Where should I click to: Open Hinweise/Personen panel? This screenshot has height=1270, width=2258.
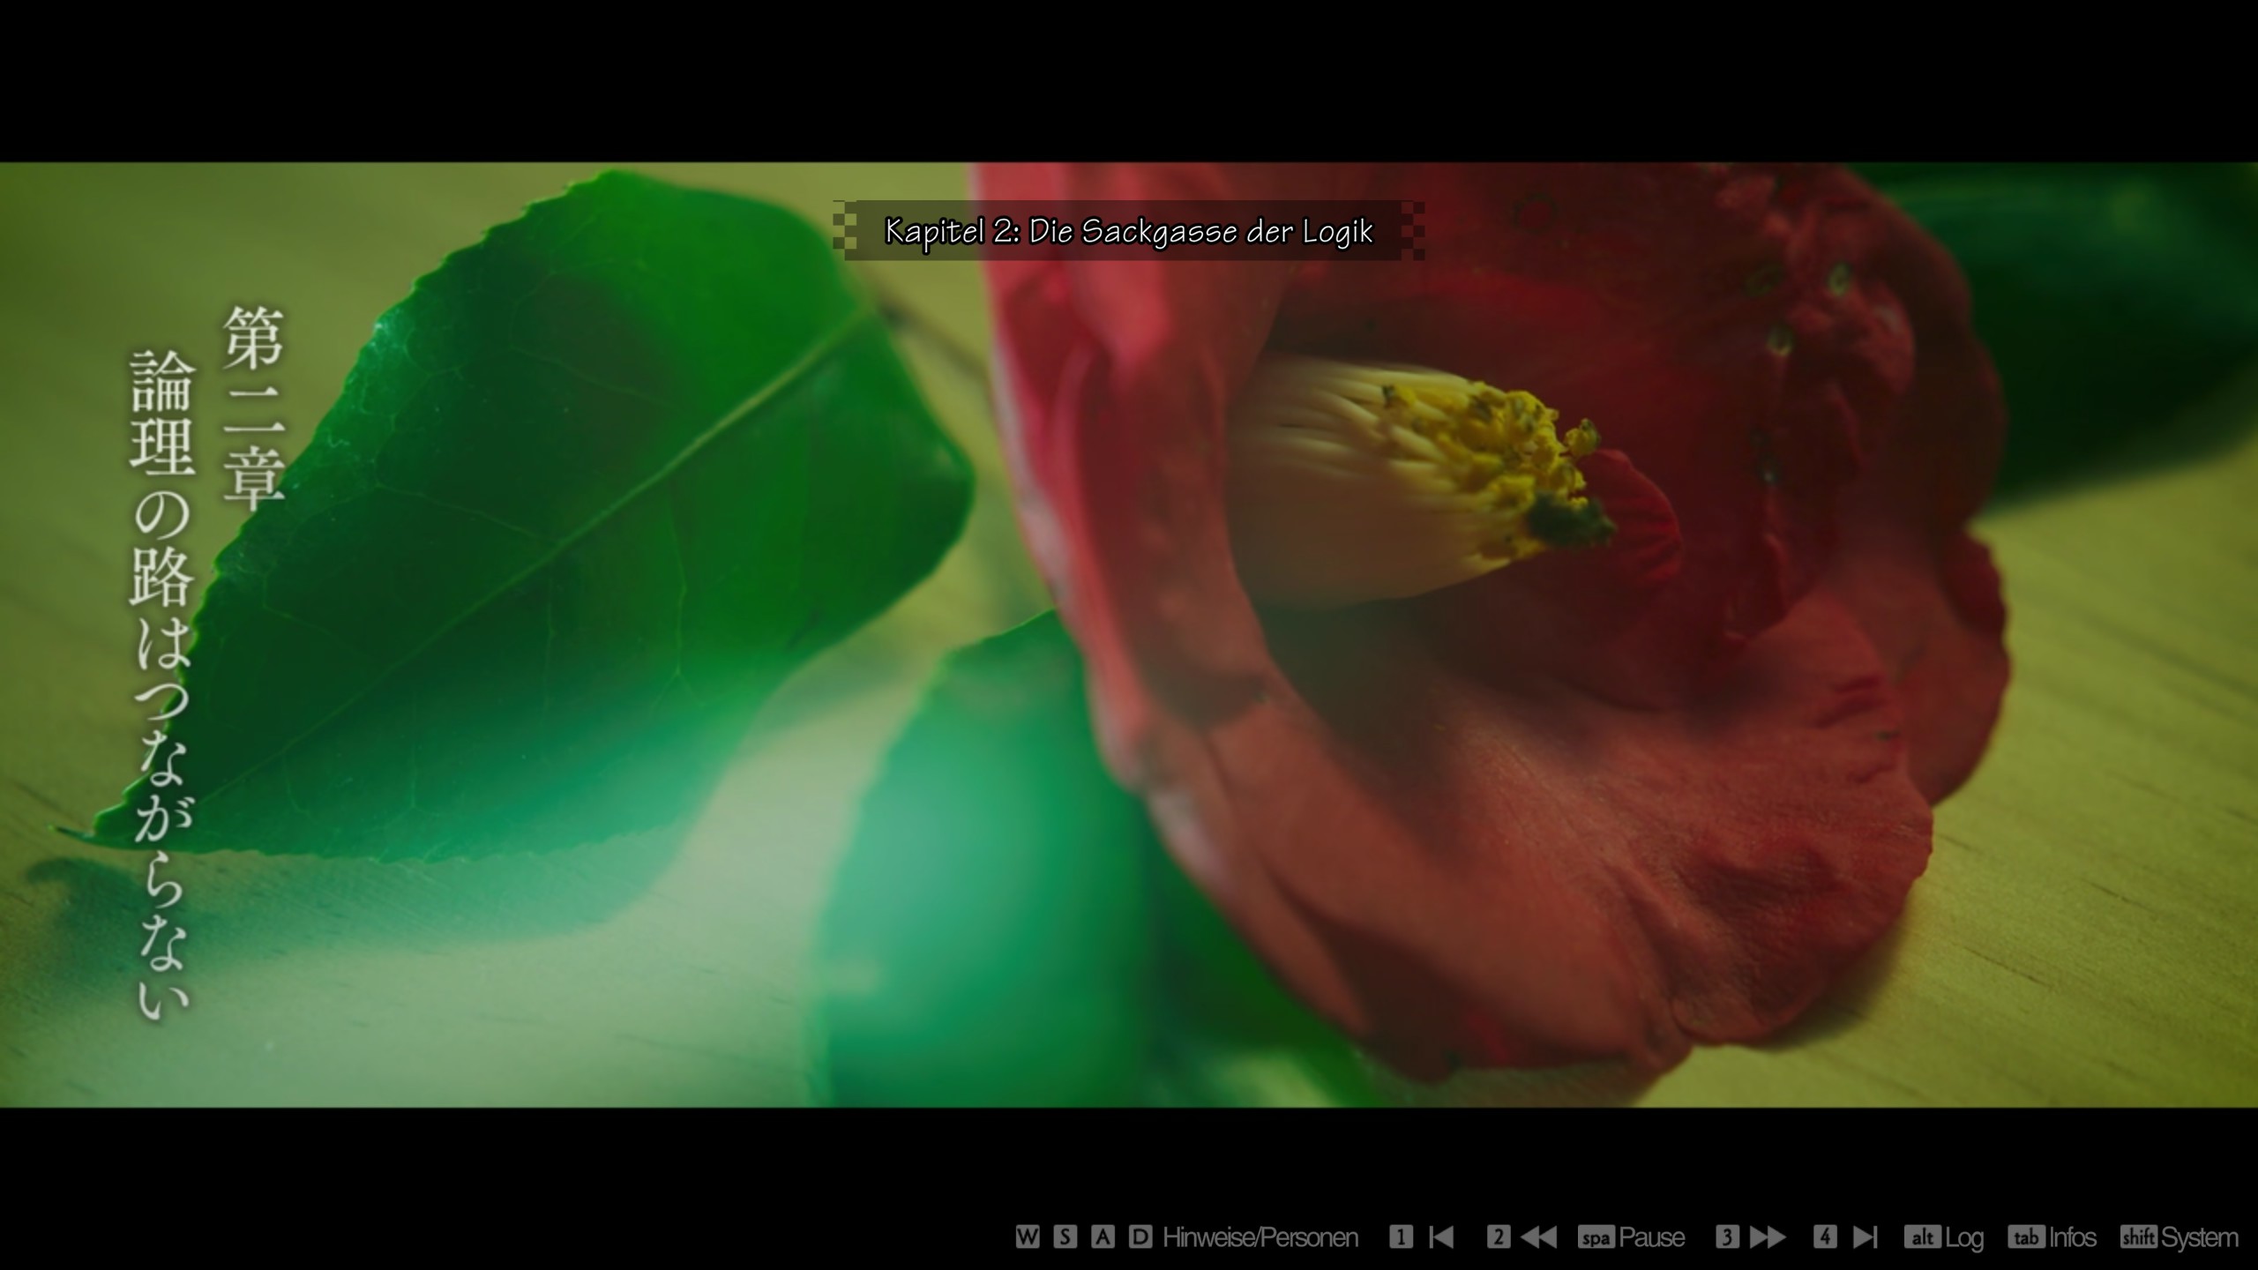pos(1260,1238)
